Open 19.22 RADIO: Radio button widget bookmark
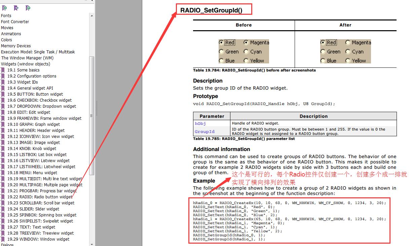This screenshot has width=409, height=246. (x=40, y=197)
